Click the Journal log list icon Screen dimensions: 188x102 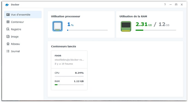[8, 51]
